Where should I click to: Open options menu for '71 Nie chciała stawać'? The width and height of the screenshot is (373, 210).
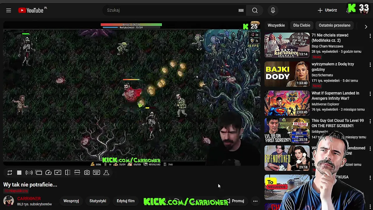tap(370, 36)
